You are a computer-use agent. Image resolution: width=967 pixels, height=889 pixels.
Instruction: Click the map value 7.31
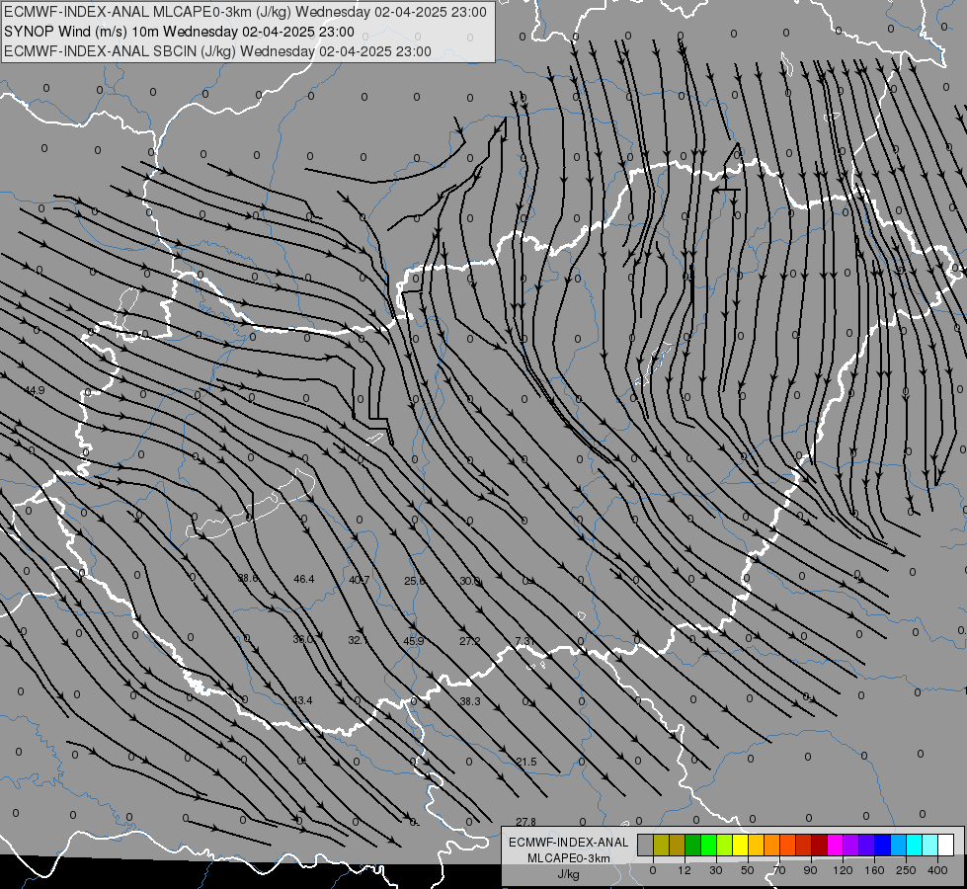point(524,641)
